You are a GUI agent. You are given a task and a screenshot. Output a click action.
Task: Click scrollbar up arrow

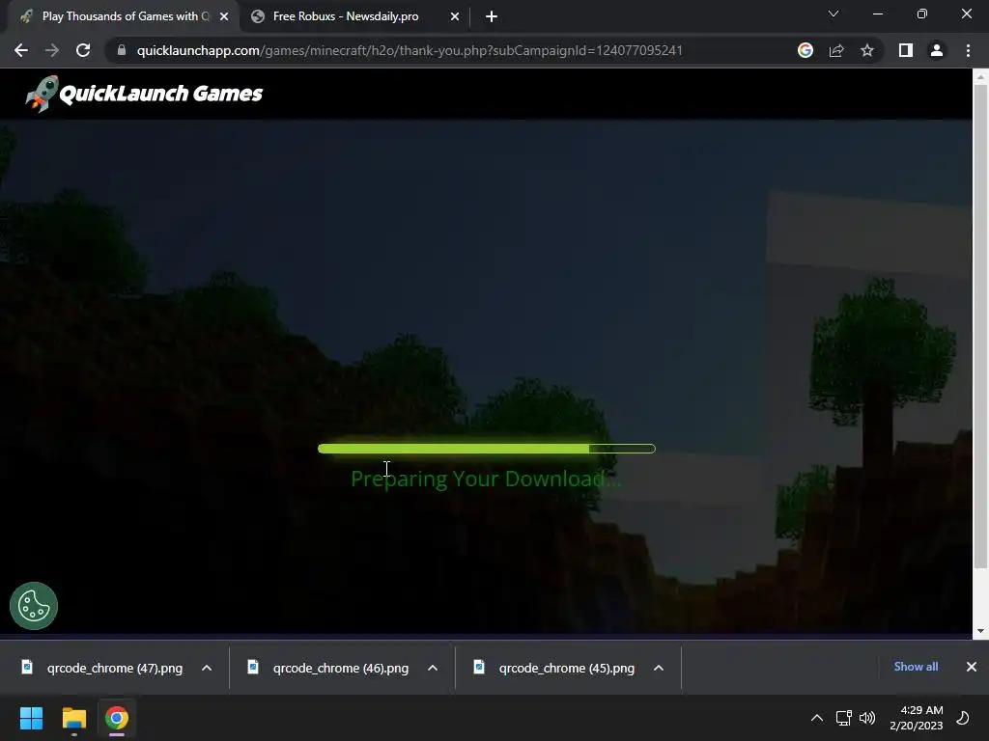coord(980,77)
